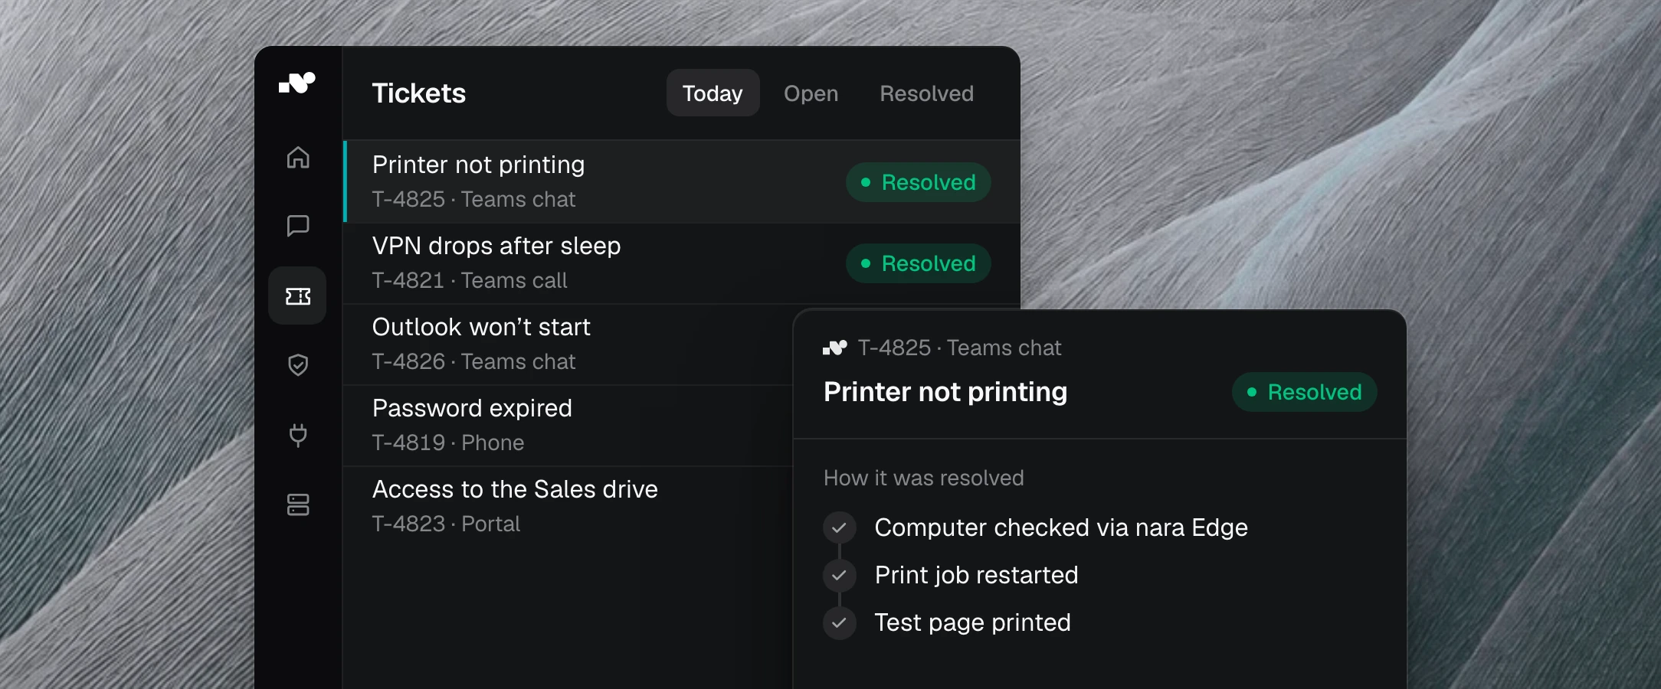Switch to the Resolved tab
Viewport: 1661px width, 689px height.
click(926, 93)
